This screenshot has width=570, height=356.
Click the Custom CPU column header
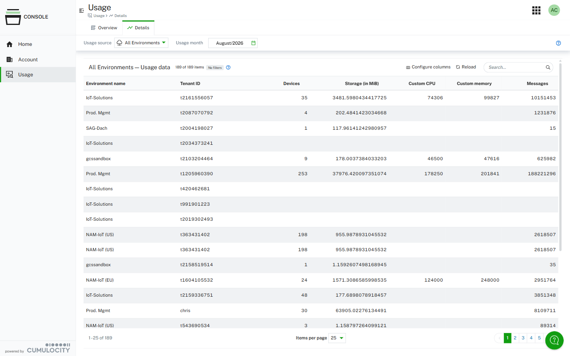point(422,83)
